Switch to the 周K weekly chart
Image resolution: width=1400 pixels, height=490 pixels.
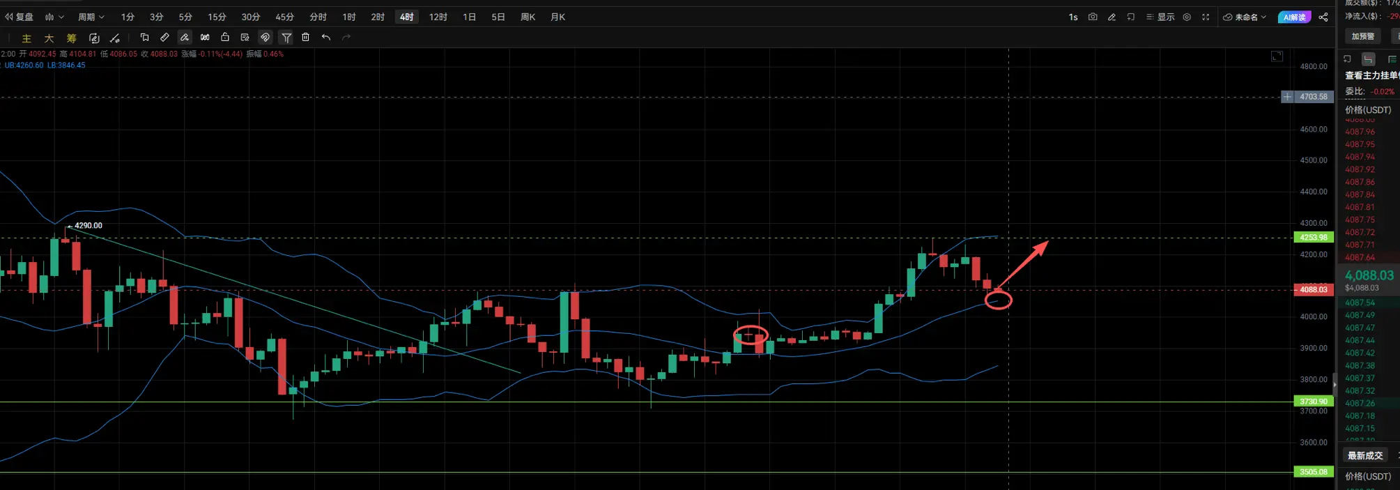tap(528, 17)
